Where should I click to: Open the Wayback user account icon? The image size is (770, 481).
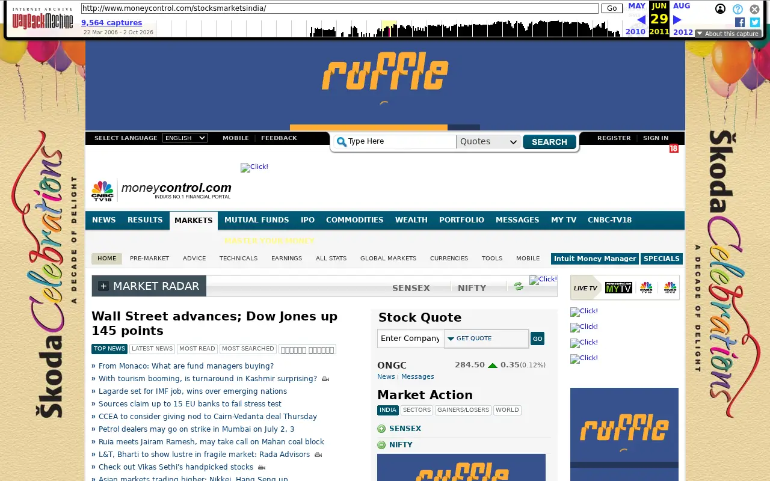pyautogui.click(x=720, y=9)
